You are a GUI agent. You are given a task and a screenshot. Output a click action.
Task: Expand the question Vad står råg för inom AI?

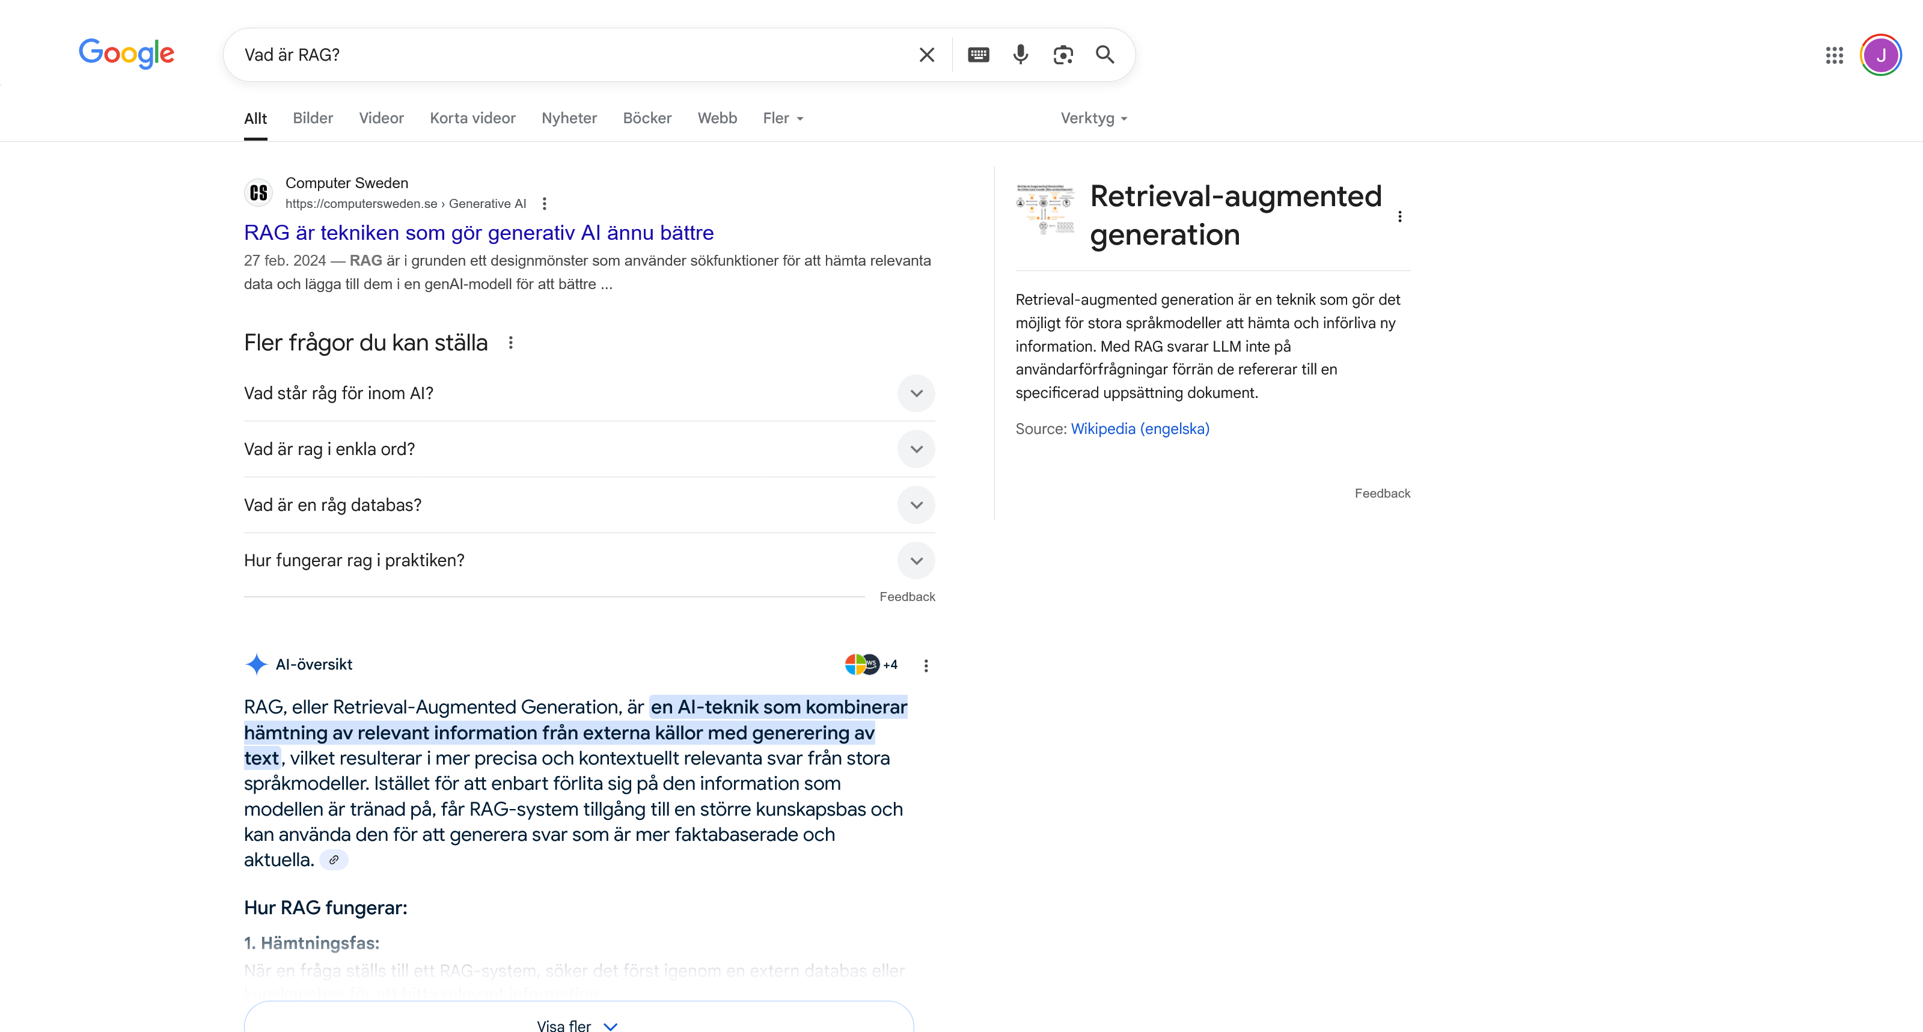pos(916,393)
